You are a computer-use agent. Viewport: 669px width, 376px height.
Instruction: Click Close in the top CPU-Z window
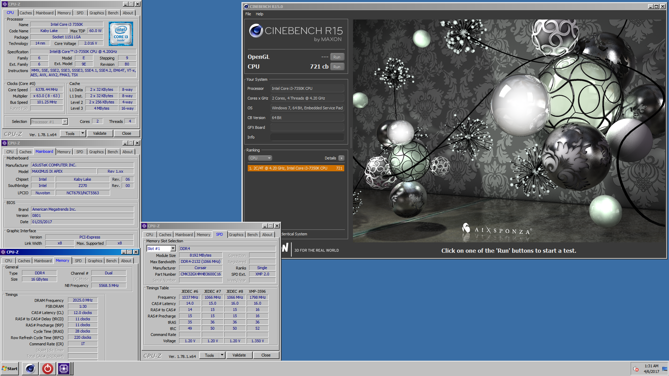click(126, 133)
